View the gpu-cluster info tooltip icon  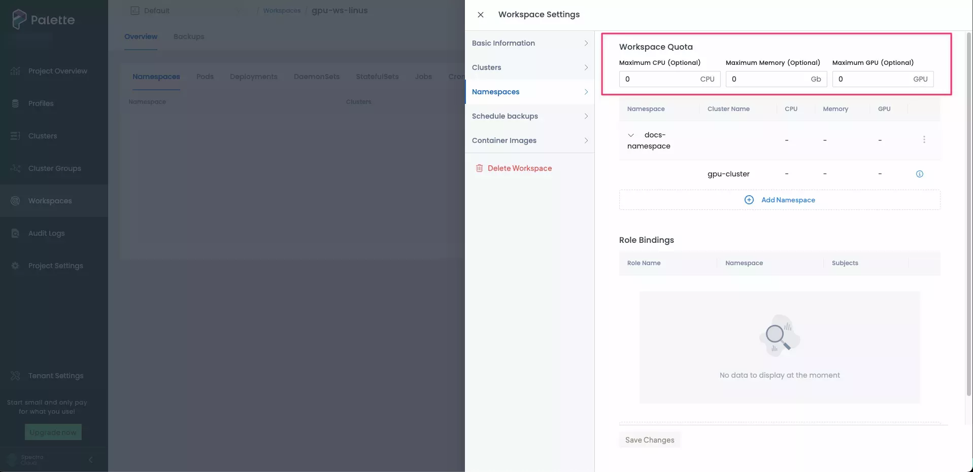click(919, 173)
